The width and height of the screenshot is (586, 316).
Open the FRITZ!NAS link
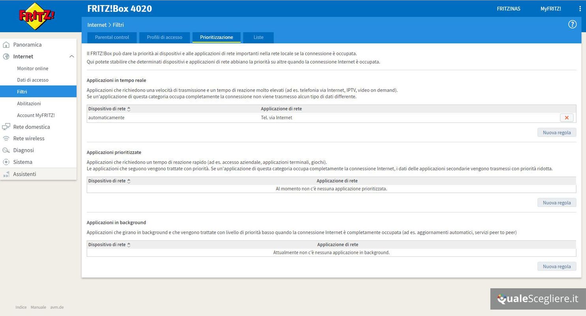pos(508,9)
